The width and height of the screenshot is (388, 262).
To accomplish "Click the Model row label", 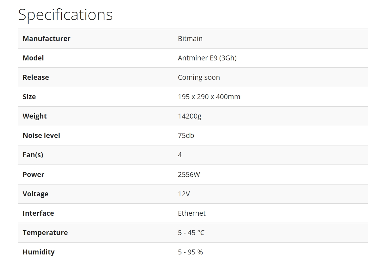I will point(33,58).
